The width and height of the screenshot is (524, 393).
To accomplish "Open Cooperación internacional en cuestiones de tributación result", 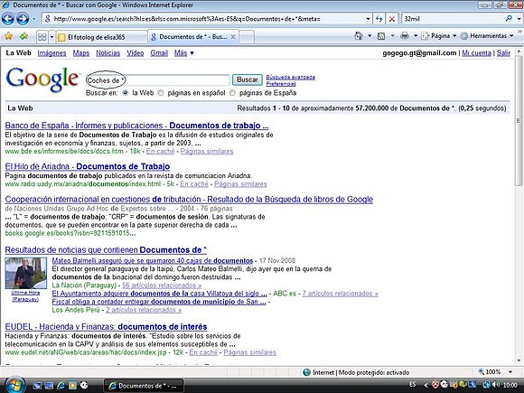I will click(x=189, y=200).
